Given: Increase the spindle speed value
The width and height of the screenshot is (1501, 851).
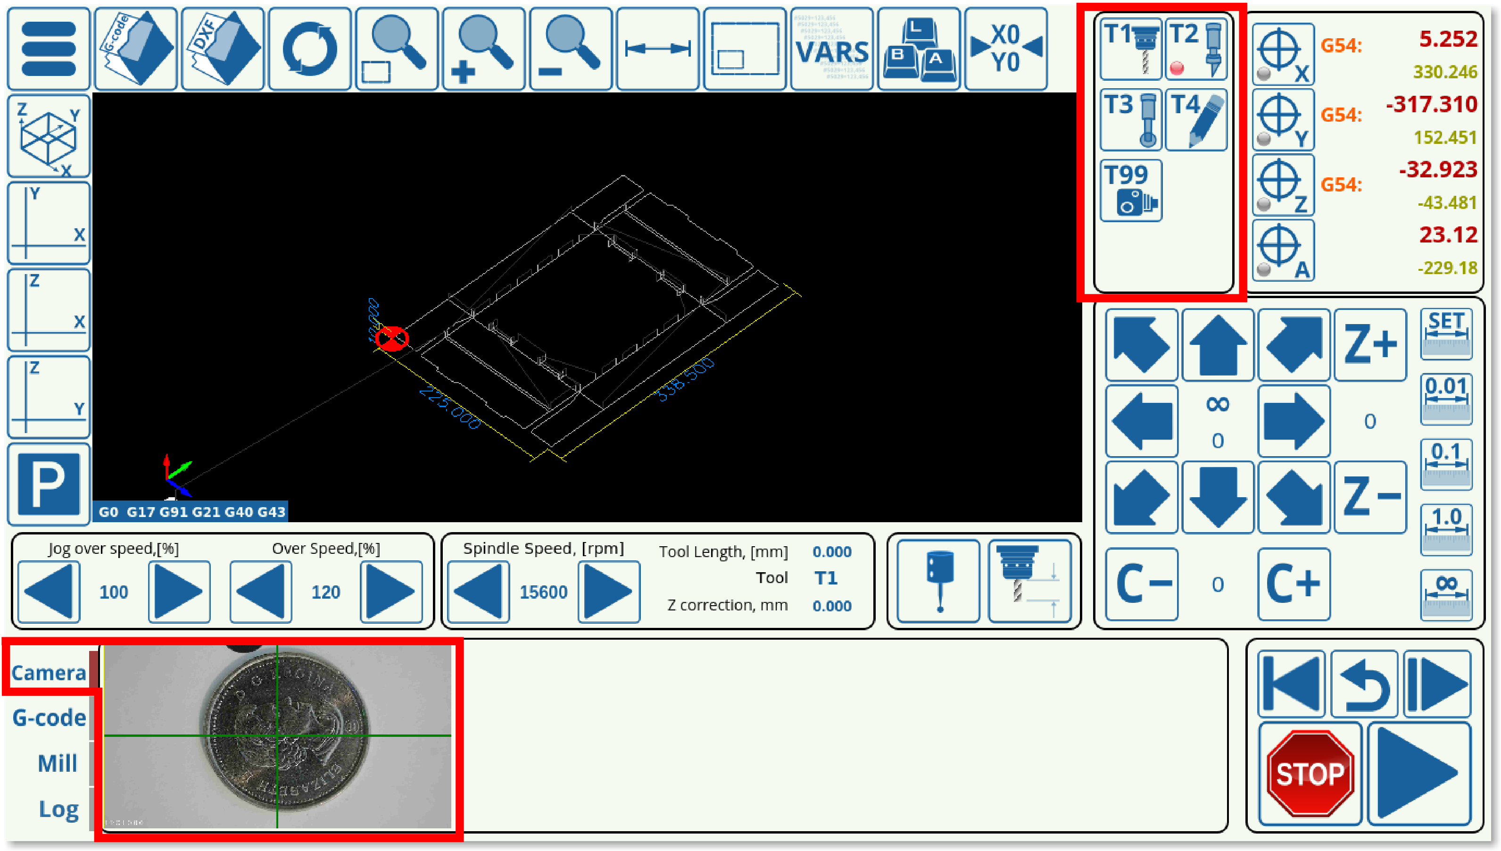Looking at the screenshot, I should coord(608,592).
